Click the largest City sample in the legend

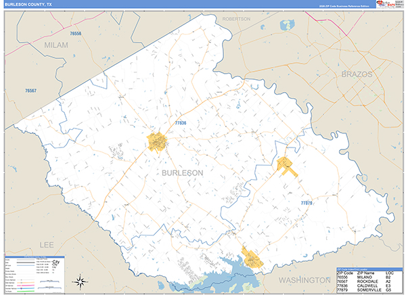[56, 262]
